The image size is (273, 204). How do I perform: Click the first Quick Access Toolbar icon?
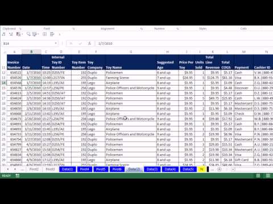[3, 34]
